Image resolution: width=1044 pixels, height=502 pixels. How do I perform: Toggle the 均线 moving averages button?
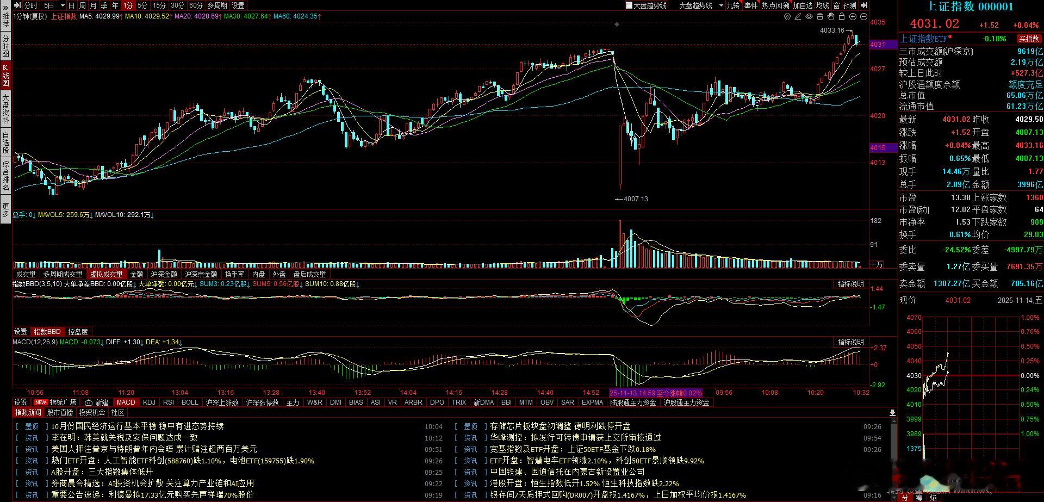pyautogui.click(x=823, y=5)
